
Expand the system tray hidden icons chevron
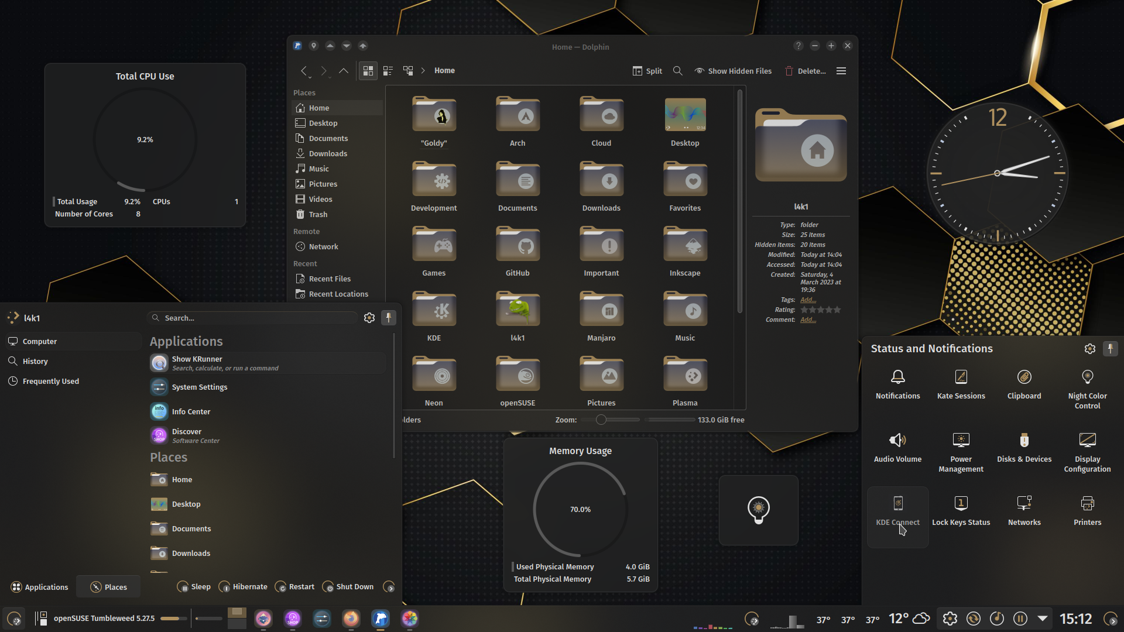pyautogui.click(x=1043, y=618)
